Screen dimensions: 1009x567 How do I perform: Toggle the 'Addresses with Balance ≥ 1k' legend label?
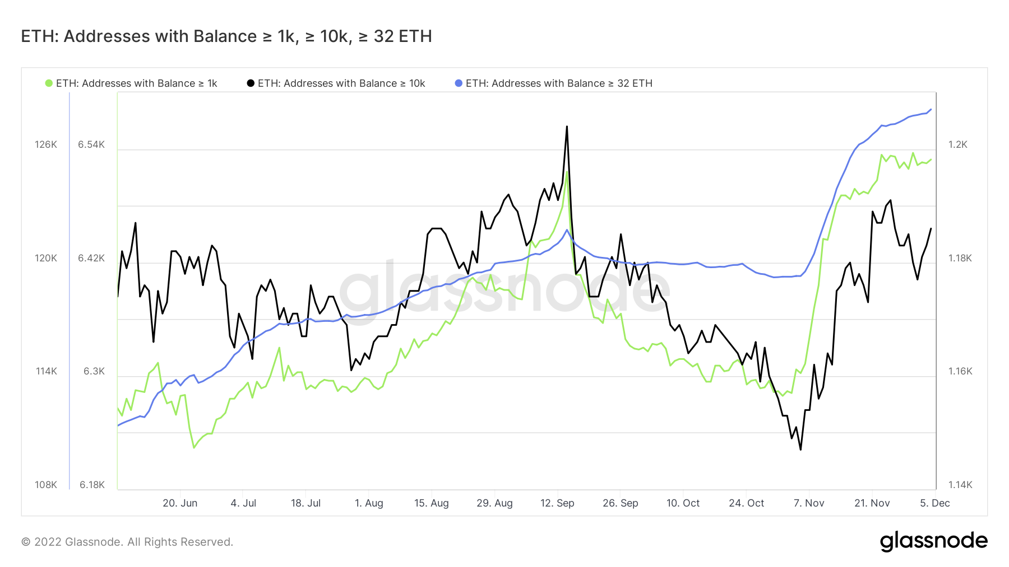(x=136, y=83)
